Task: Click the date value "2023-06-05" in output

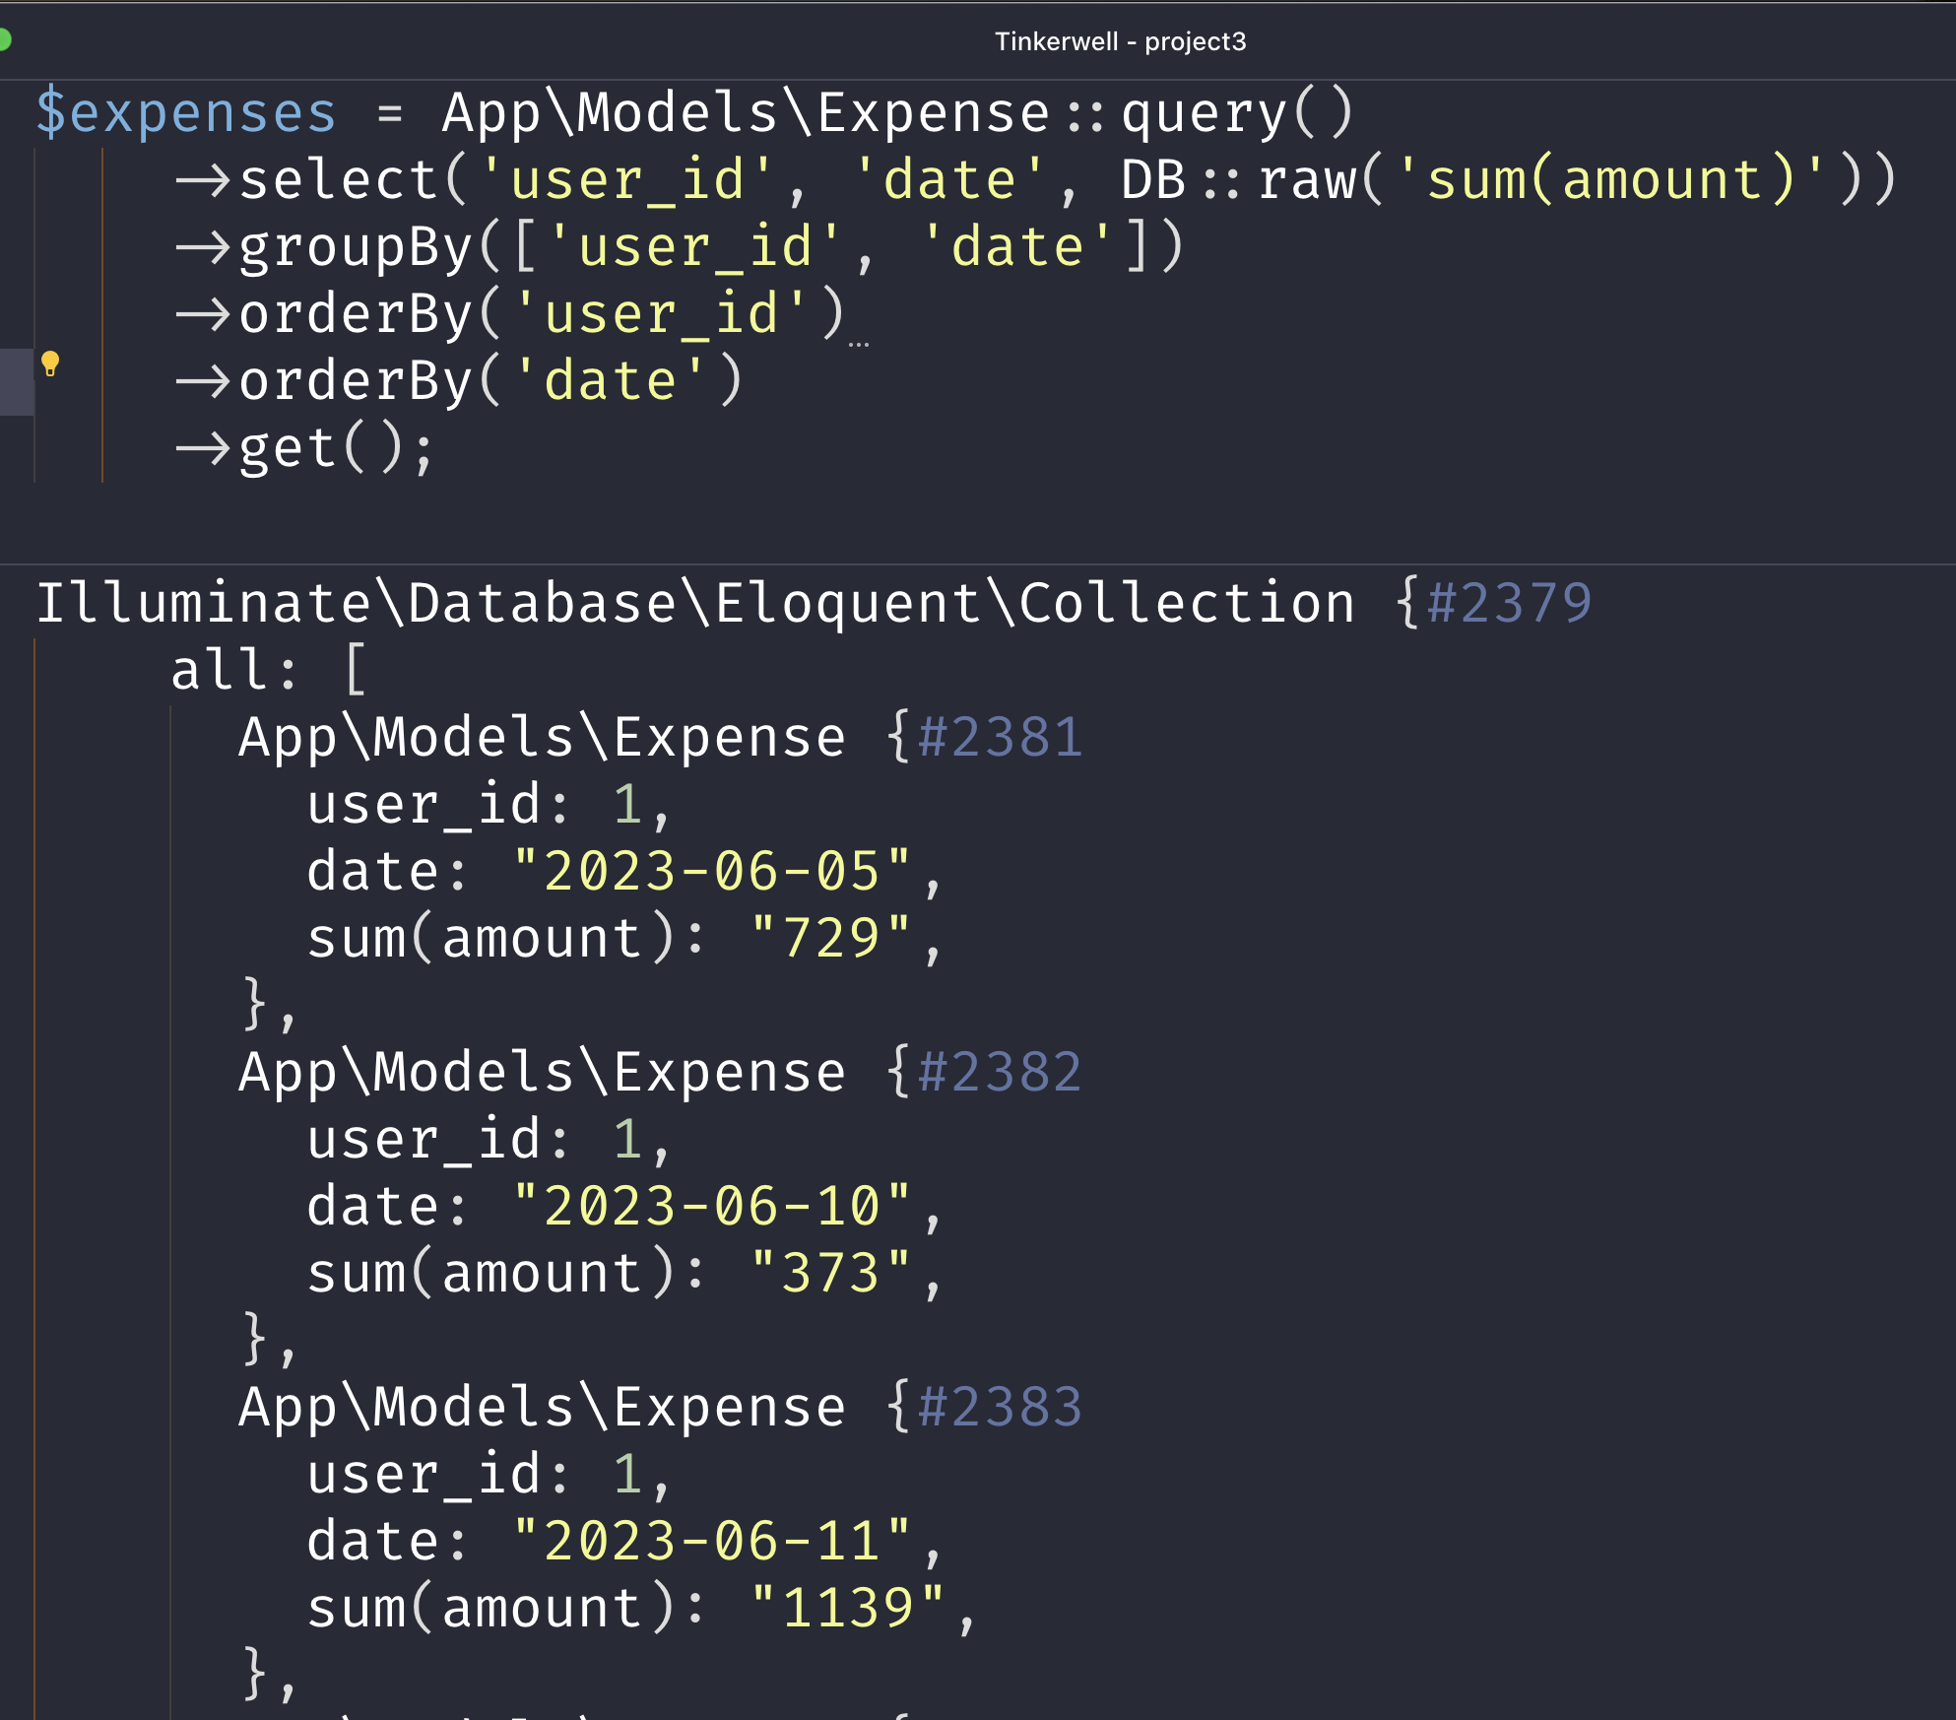Action: tap(711, 872)
